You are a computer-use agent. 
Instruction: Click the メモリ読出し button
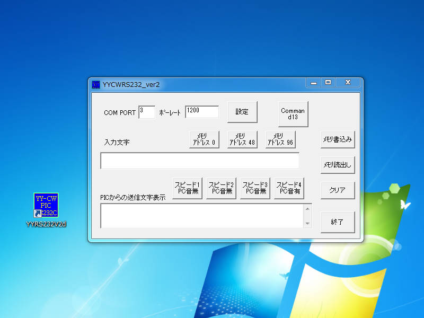(338, 165)
